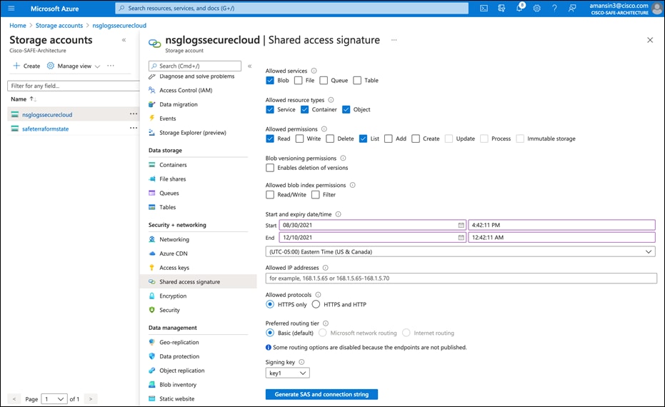Select HTTPS and HTTP protocol option

(x=316, y=304)
